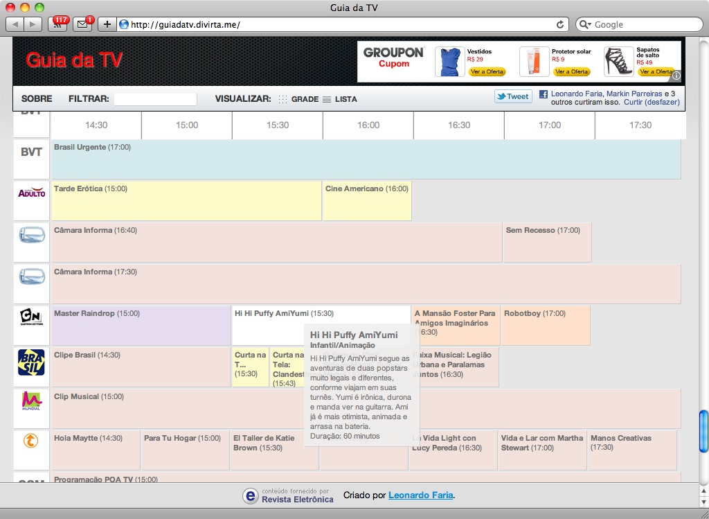Click the blue dress ad thumbnail
The image size is (709, 519).
[449, 62]
